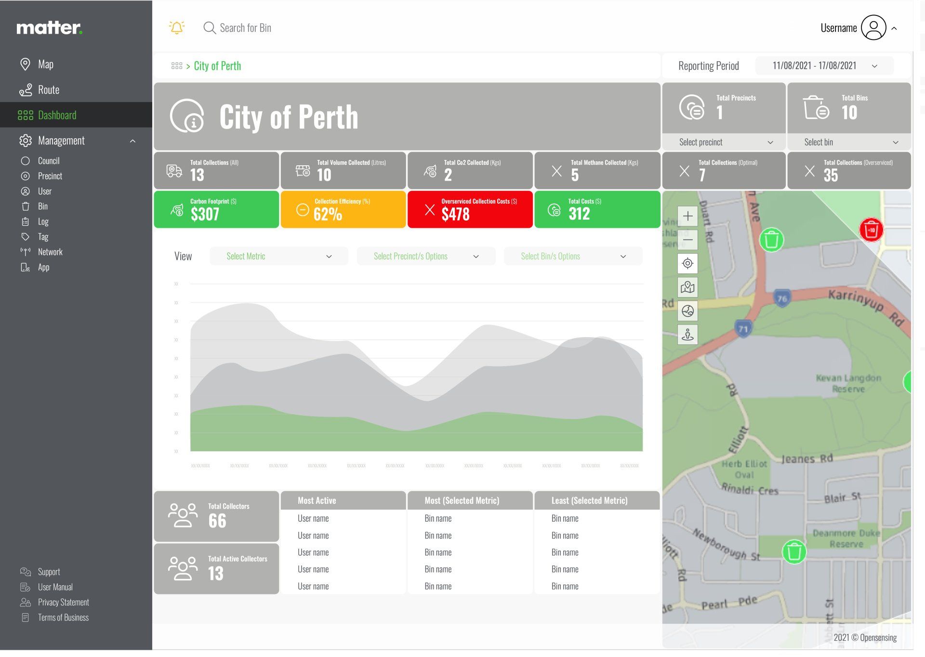Image resolution: width=925 pixels, height=657 pixels.
Task: Click the map layers icon on map
Action: tap(687, 288)
